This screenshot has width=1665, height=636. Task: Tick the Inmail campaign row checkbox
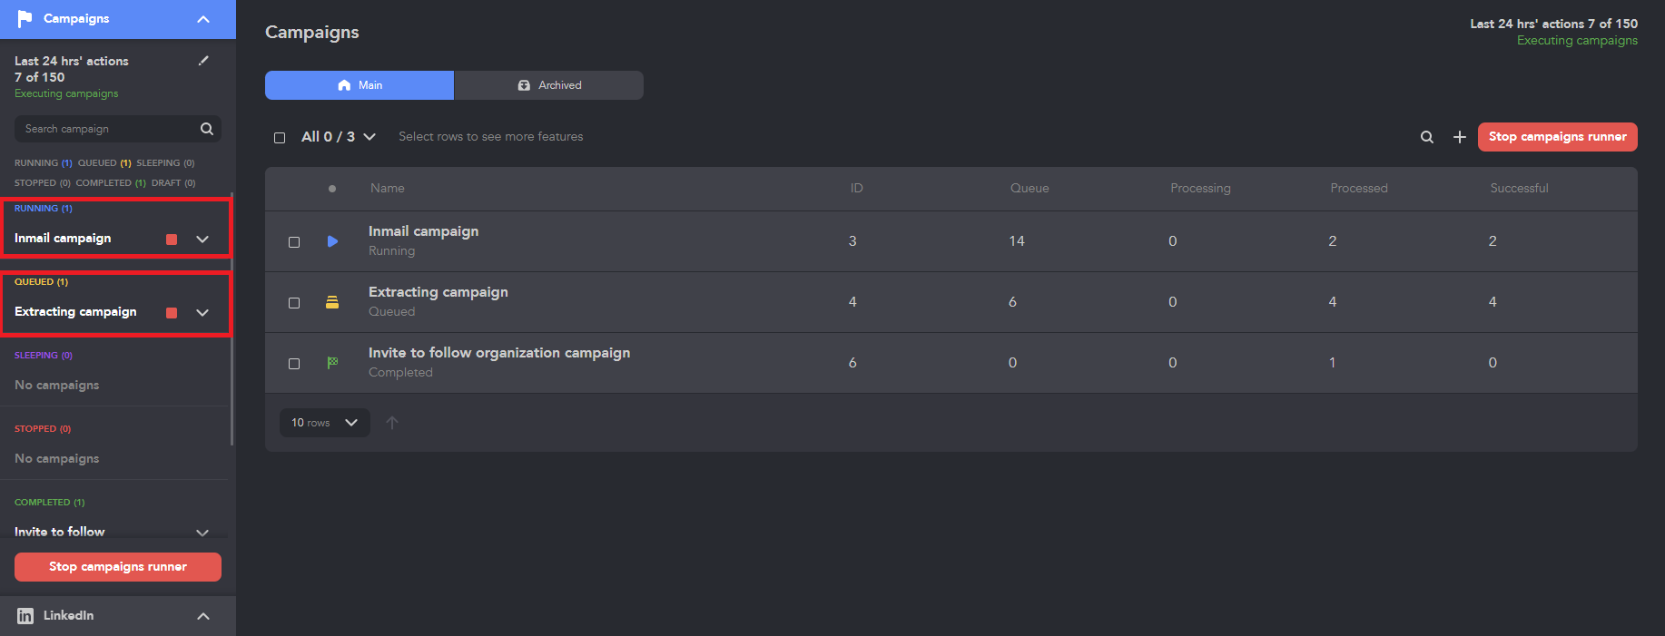coord(294,242)
